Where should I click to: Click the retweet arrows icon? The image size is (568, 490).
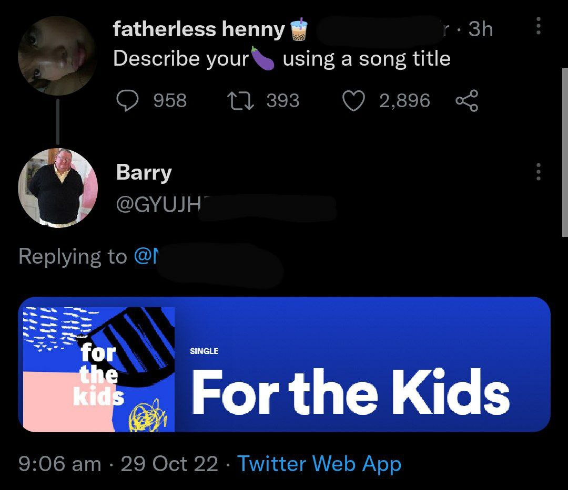coord(240,101)
